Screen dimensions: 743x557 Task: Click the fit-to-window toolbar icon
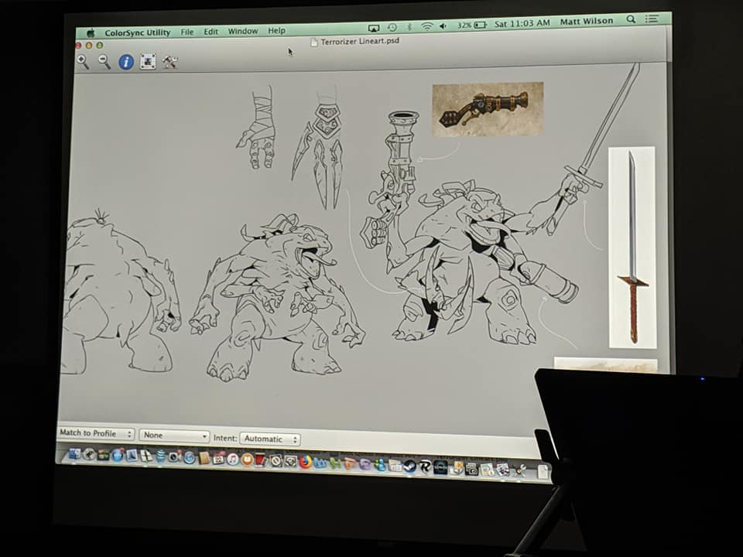click(149, 62)
